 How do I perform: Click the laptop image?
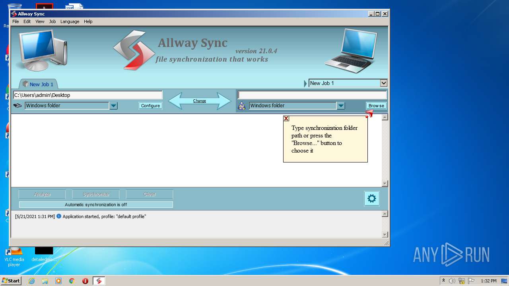pos(351,50)
